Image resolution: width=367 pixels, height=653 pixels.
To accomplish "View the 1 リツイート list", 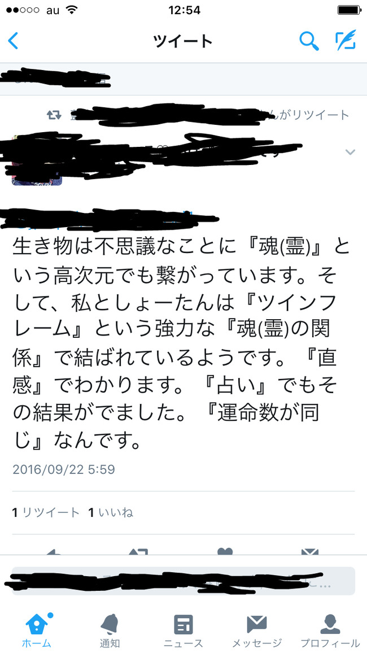I will [x=46, y=513].
